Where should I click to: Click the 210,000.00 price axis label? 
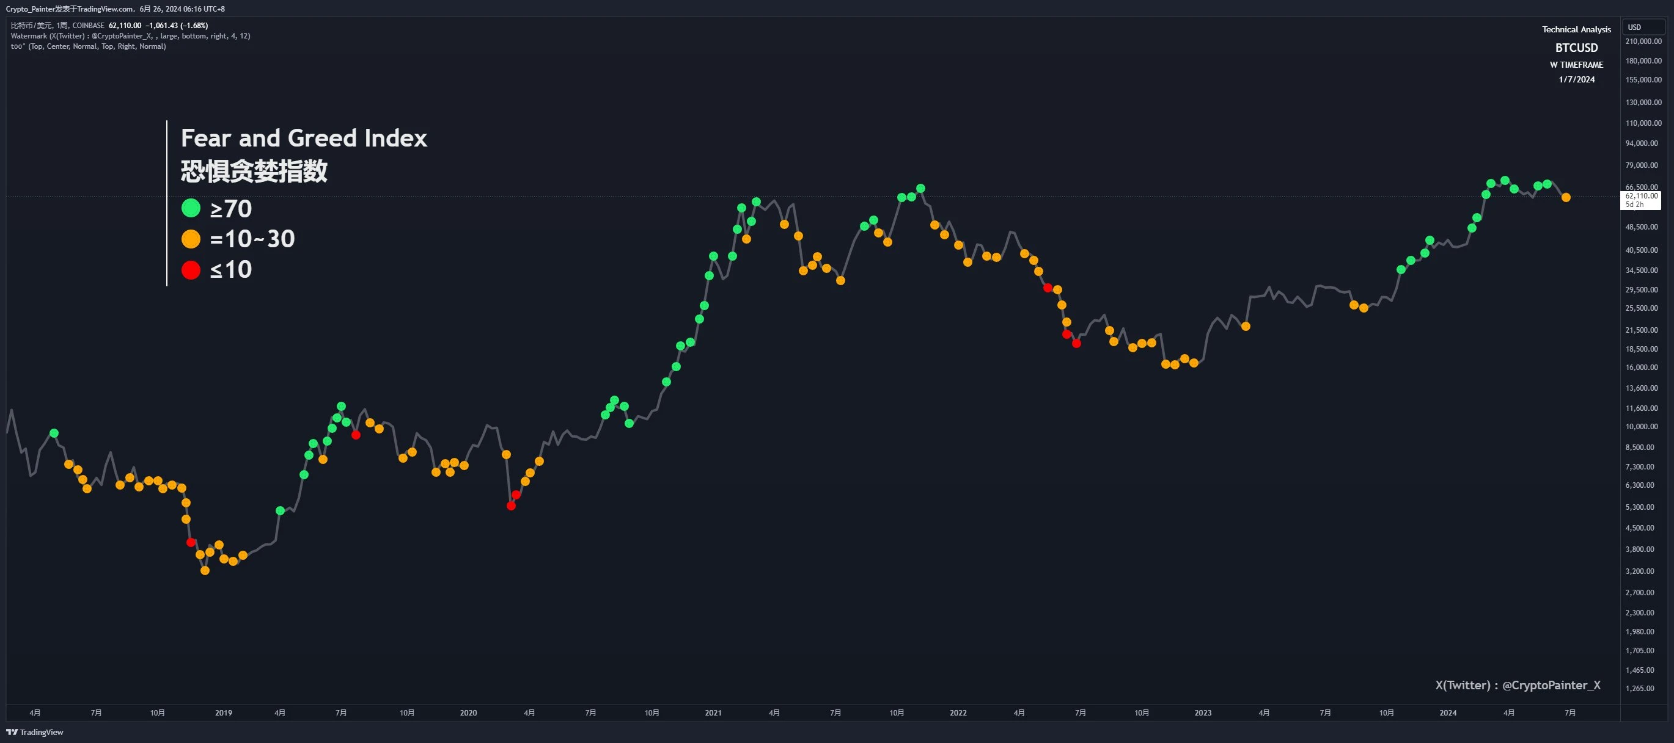[1643, 42]
